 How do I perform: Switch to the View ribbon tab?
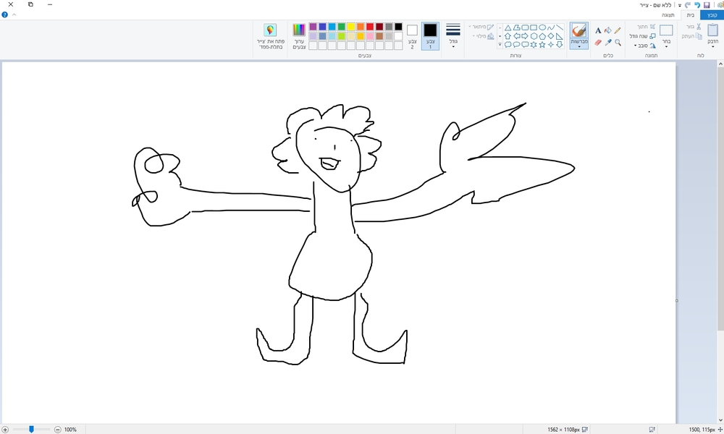tap(667, 14)
